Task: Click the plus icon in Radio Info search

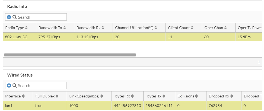Action: point(9,17)
